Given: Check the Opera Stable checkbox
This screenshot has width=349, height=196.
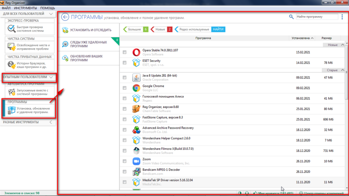Looking at the screenshot, I should [x=124, y=52].
